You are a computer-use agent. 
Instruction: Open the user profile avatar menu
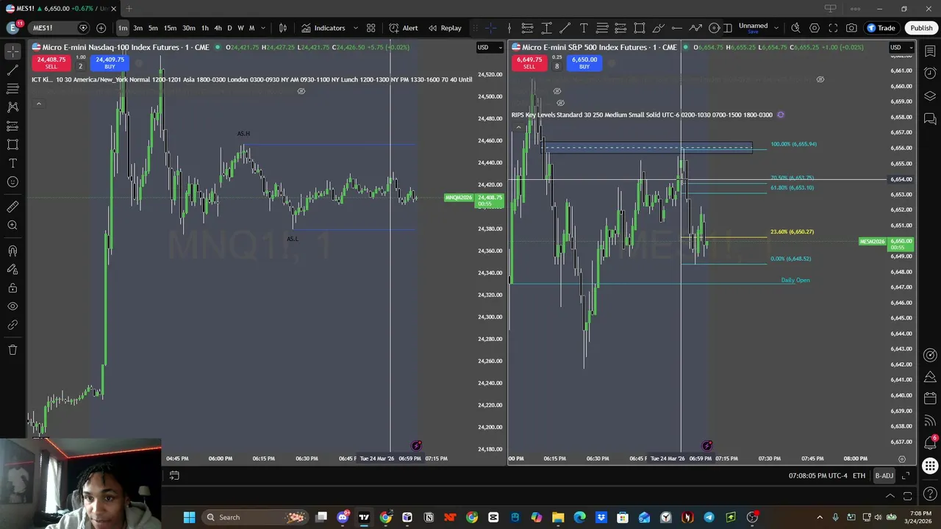click(12, 28)
